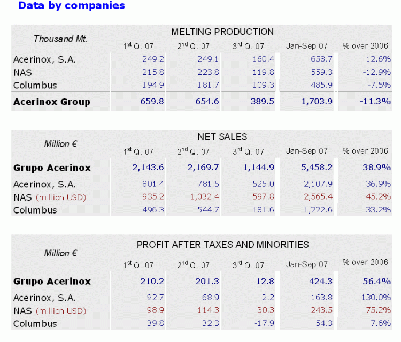Select NAS profit 75.2% change cell
Screen dimensions: 401x342
click(x=377, y=310)
